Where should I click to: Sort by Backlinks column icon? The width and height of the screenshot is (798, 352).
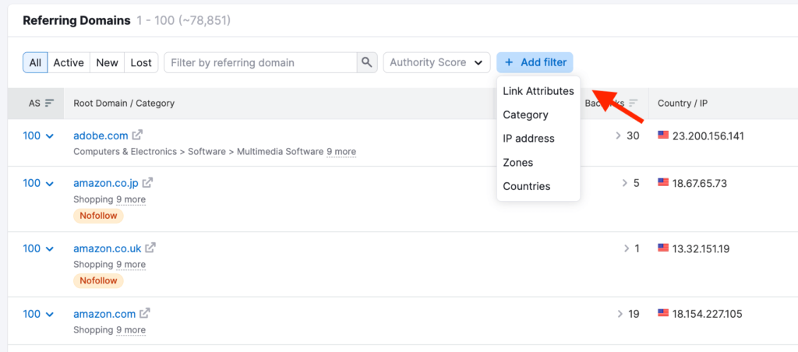(x=634, y=103)
